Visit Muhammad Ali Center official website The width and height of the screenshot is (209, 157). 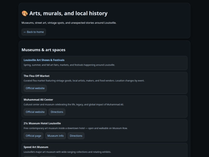click(35, 112)
